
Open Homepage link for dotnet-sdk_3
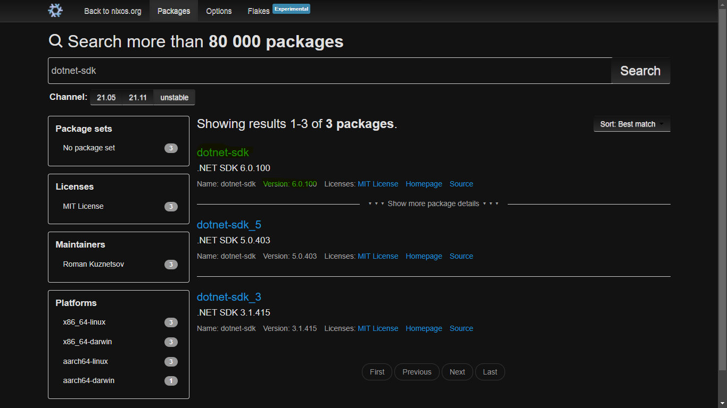coord(424,328)
